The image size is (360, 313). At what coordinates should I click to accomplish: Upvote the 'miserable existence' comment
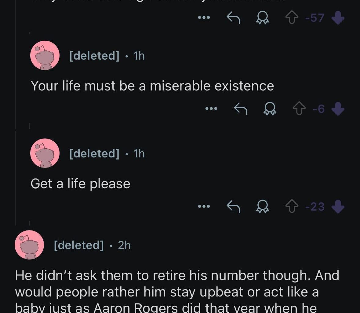point(299,109)
